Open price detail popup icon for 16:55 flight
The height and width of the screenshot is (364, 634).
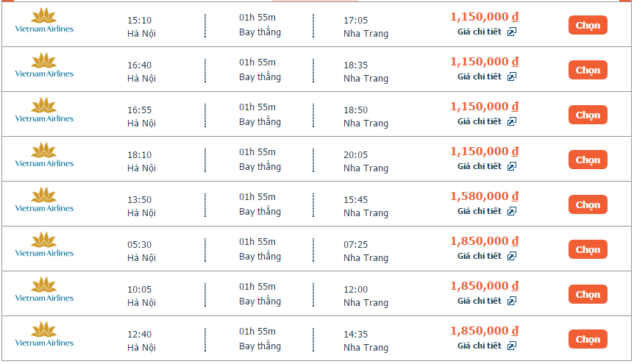point(512,121)
